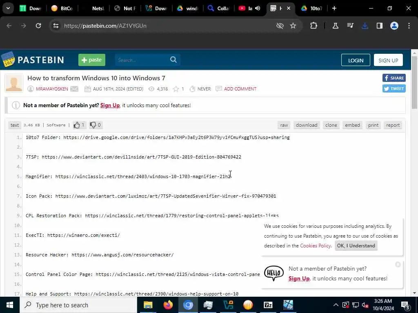Screen dimensions: 418x313
Task: Click the search magnifier icon
Action: pos(173,60)
